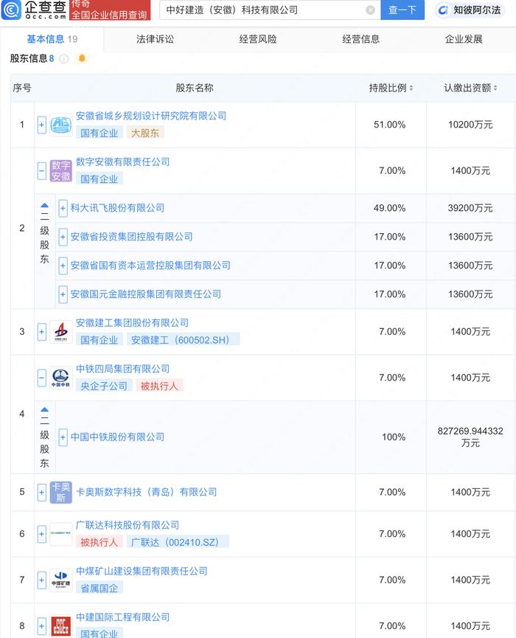This screenshot has width=516, height=638.
Task: Expand 中煤矿山建设集团 row
Action: 41,580
